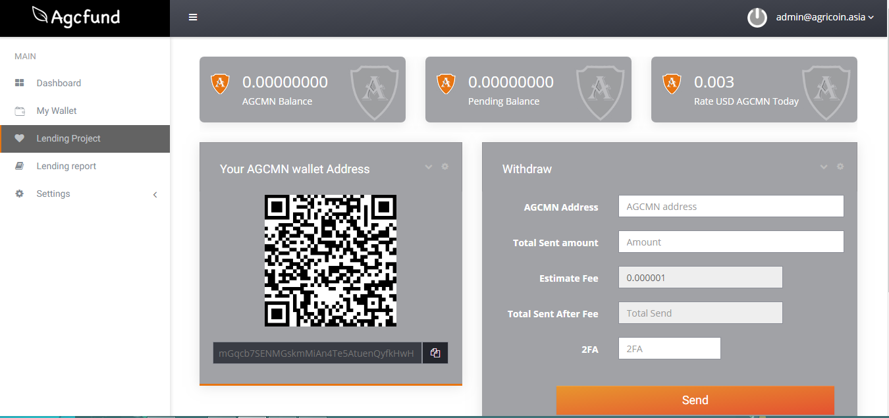Screen dimensions: 889x418
Task: Click the Pending Balance label
Action: (x=504, y=101)
